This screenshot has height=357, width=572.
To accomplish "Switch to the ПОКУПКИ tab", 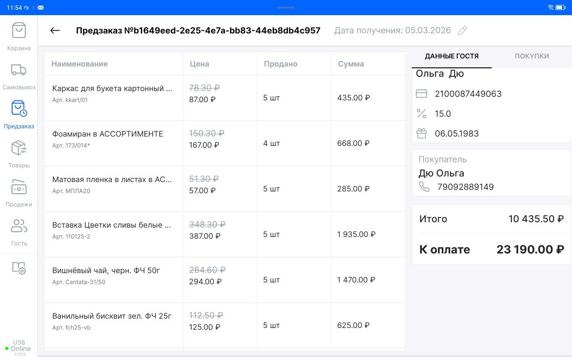I will [x=532, y=56].
